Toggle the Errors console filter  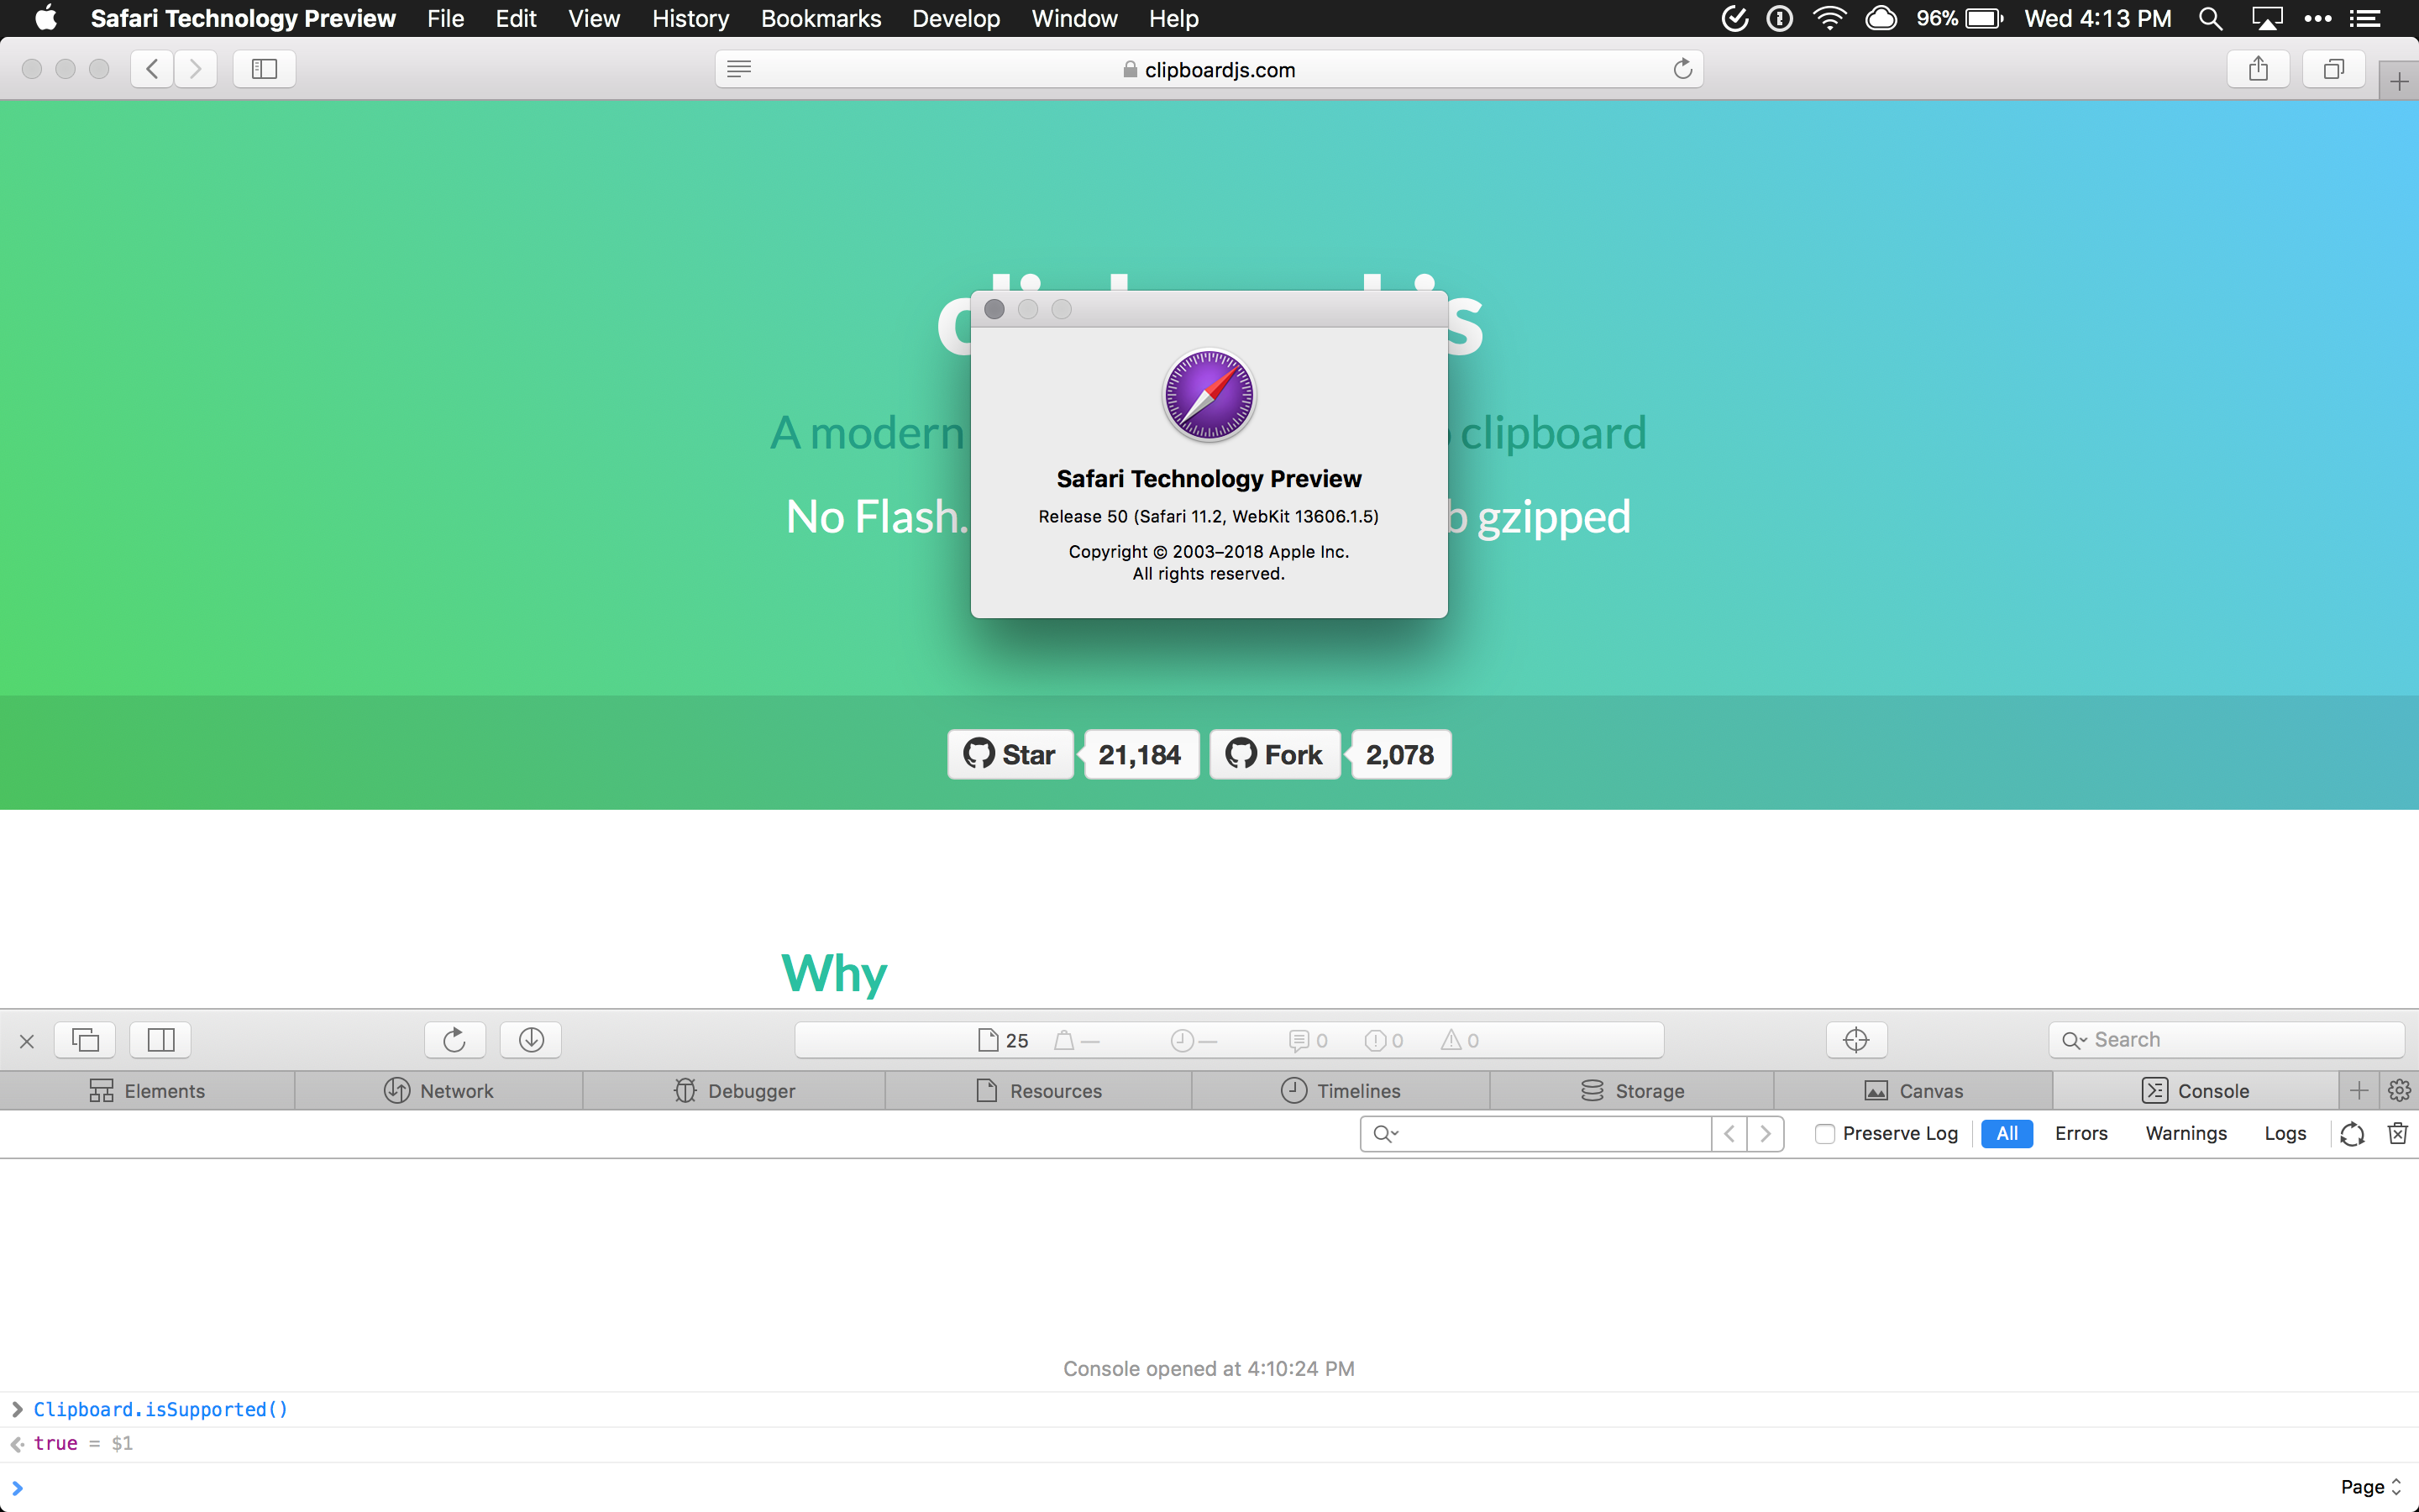[2081, 1133]
